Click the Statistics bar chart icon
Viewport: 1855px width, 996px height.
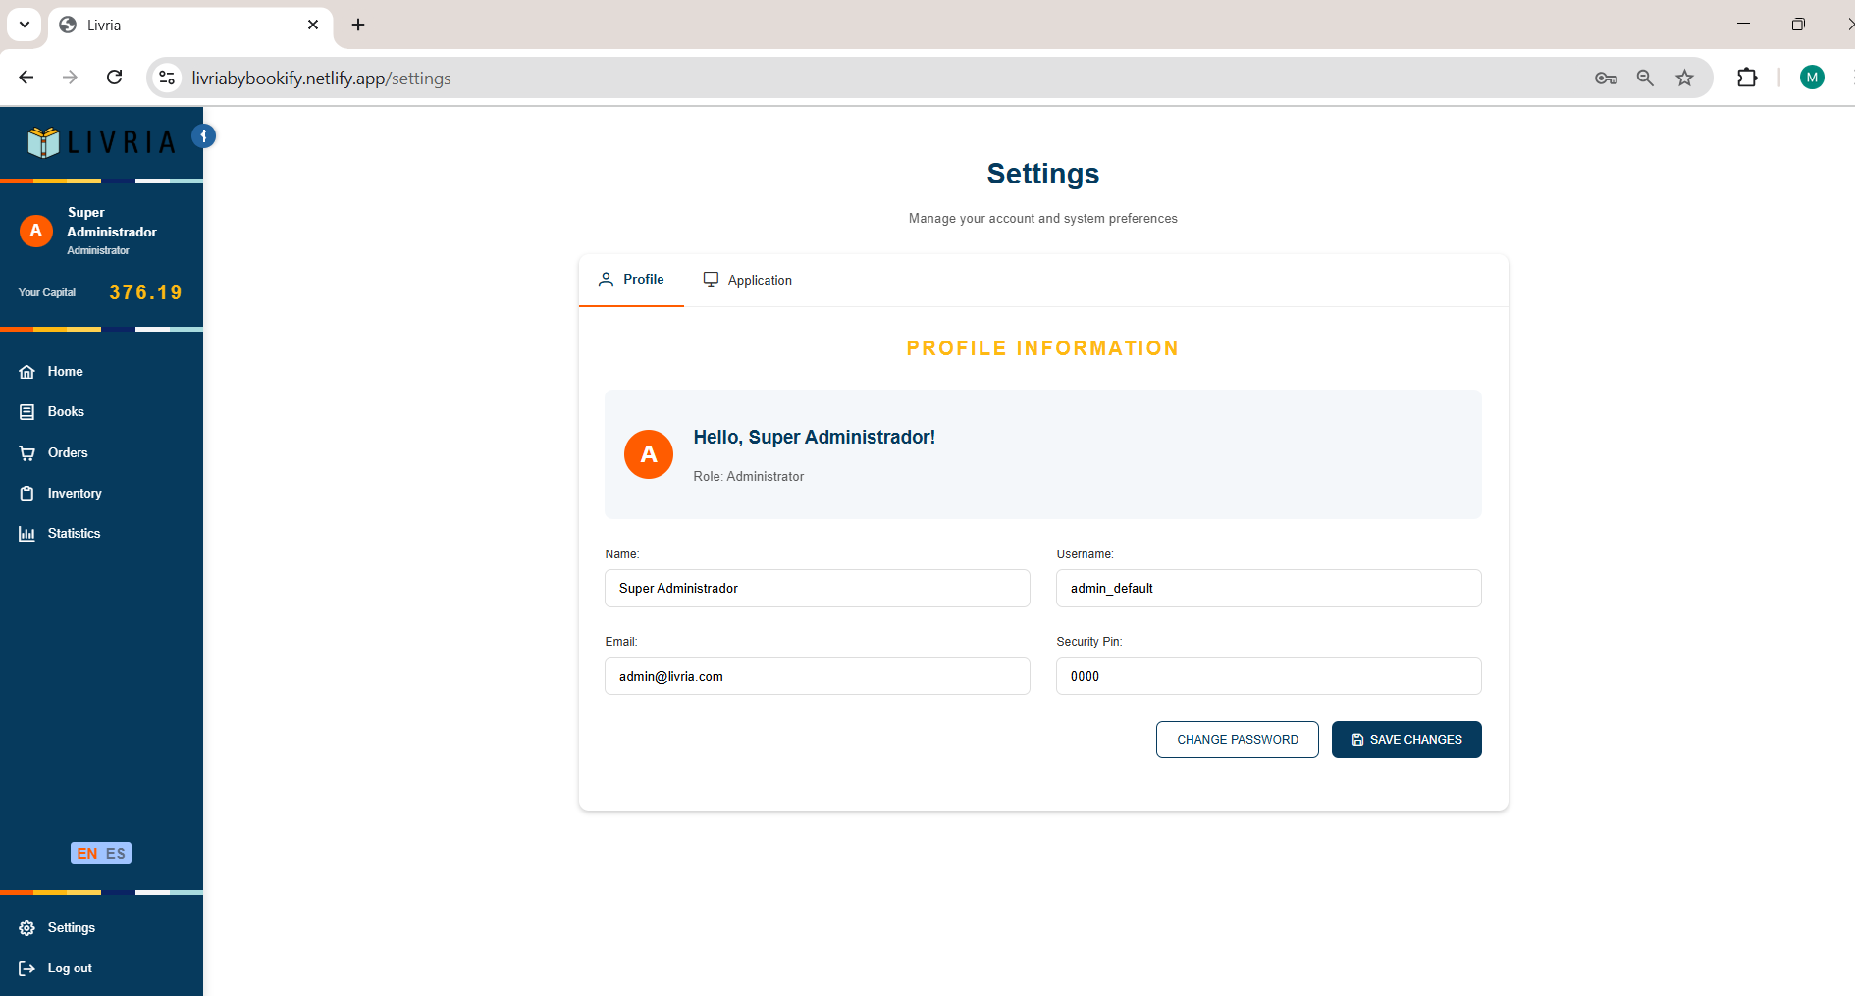click(x=27, y=534)
